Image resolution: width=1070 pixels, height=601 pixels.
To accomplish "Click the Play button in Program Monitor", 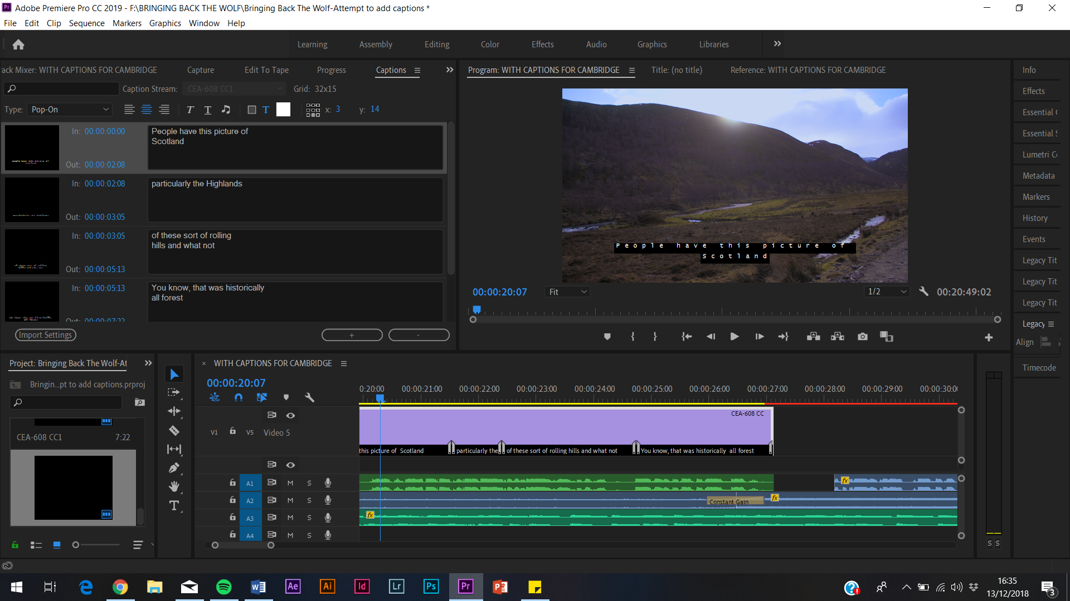I will click(734, 337).
